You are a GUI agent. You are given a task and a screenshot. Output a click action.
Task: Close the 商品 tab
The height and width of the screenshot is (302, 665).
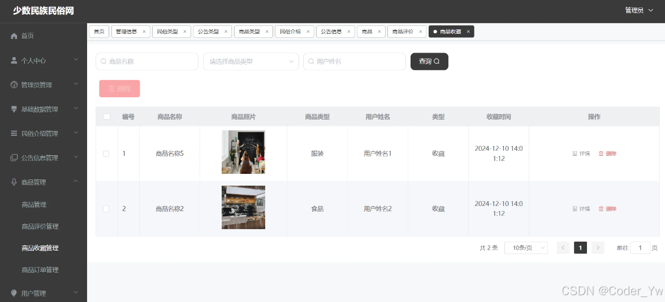(379, 32)
